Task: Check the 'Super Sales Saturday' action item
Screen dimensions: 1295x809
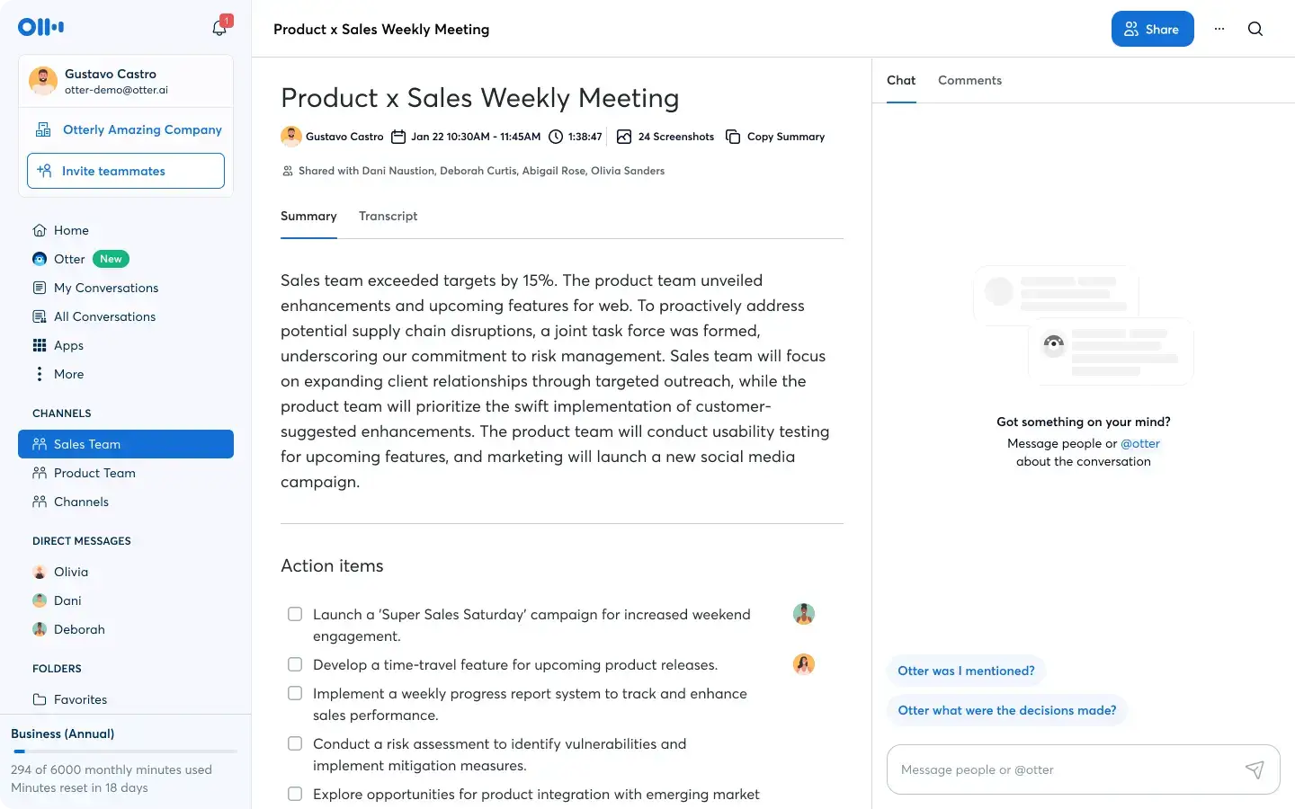Action: coord(295,614)
